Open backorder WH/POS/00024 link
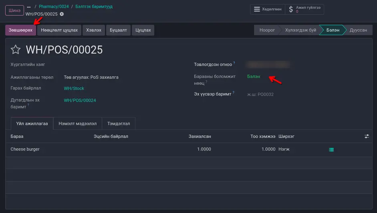The height and width of the screenshot is (213, 377). 80,100
